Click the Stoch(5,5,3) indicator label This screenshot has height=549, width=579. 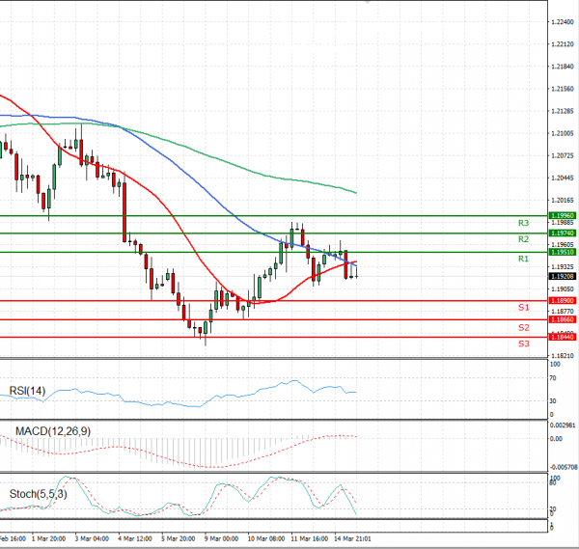tap(38, 494)
